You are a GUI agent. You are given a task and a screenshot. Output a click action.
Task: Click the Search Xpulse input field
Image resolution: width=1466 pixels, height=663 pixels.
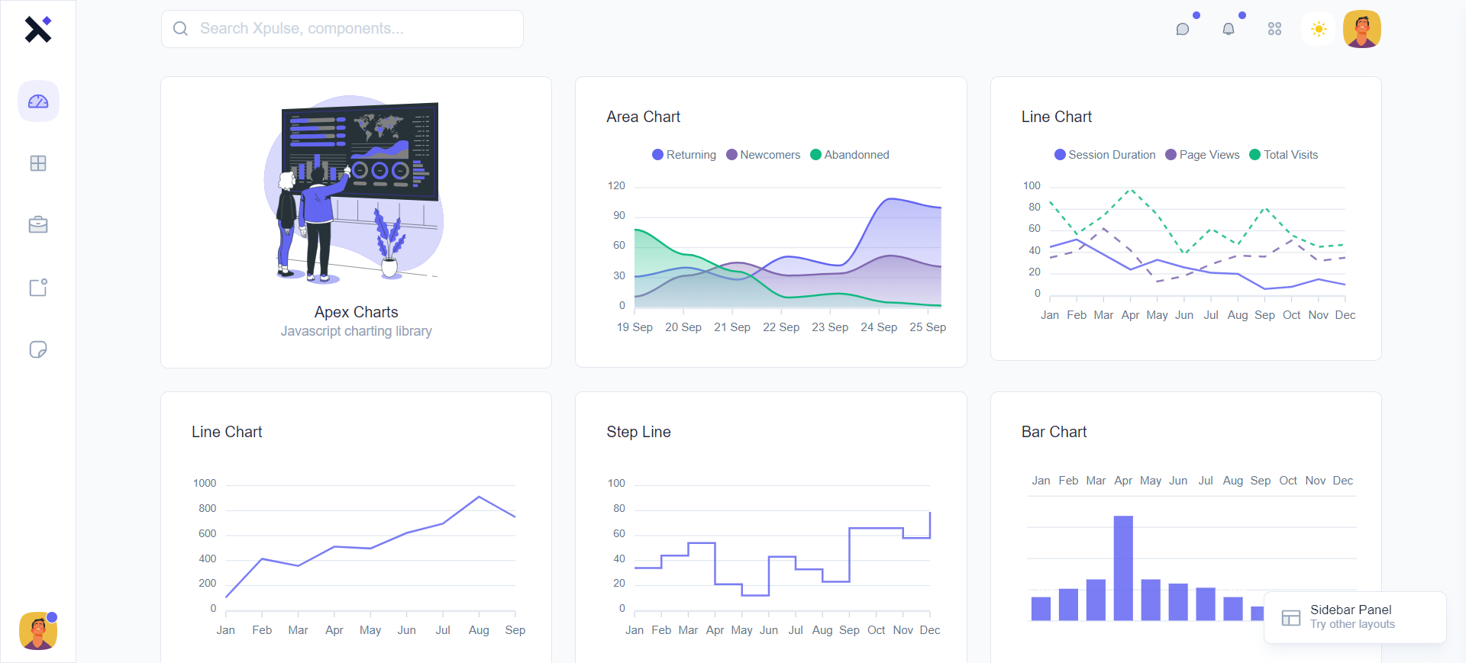point(342,29)
